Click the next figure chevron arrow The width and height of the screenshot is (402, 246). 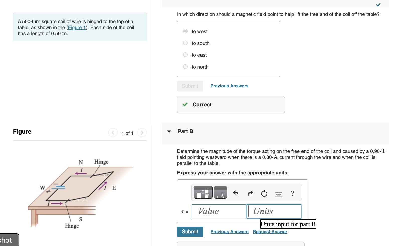142,133
